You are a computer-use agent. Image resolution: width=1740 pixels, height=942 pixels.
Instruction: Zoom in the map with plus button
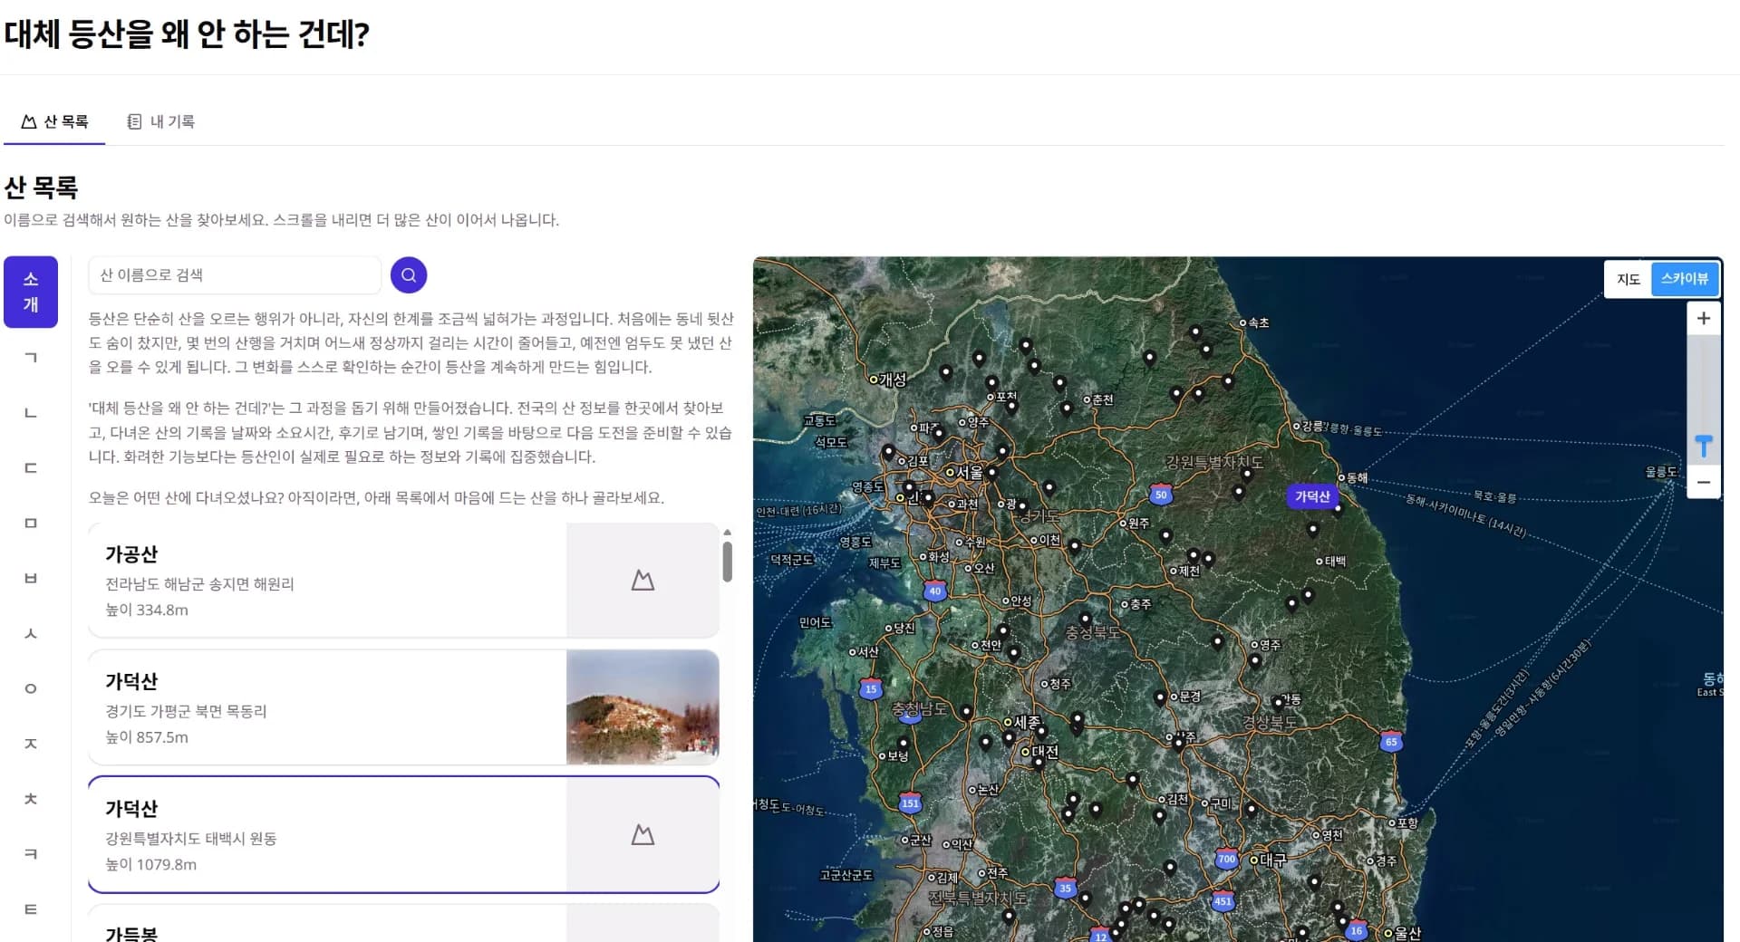point(1704,319)
